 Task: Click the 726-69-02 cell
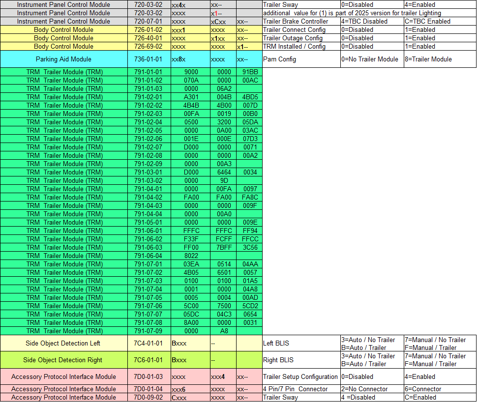coord(149,46)
